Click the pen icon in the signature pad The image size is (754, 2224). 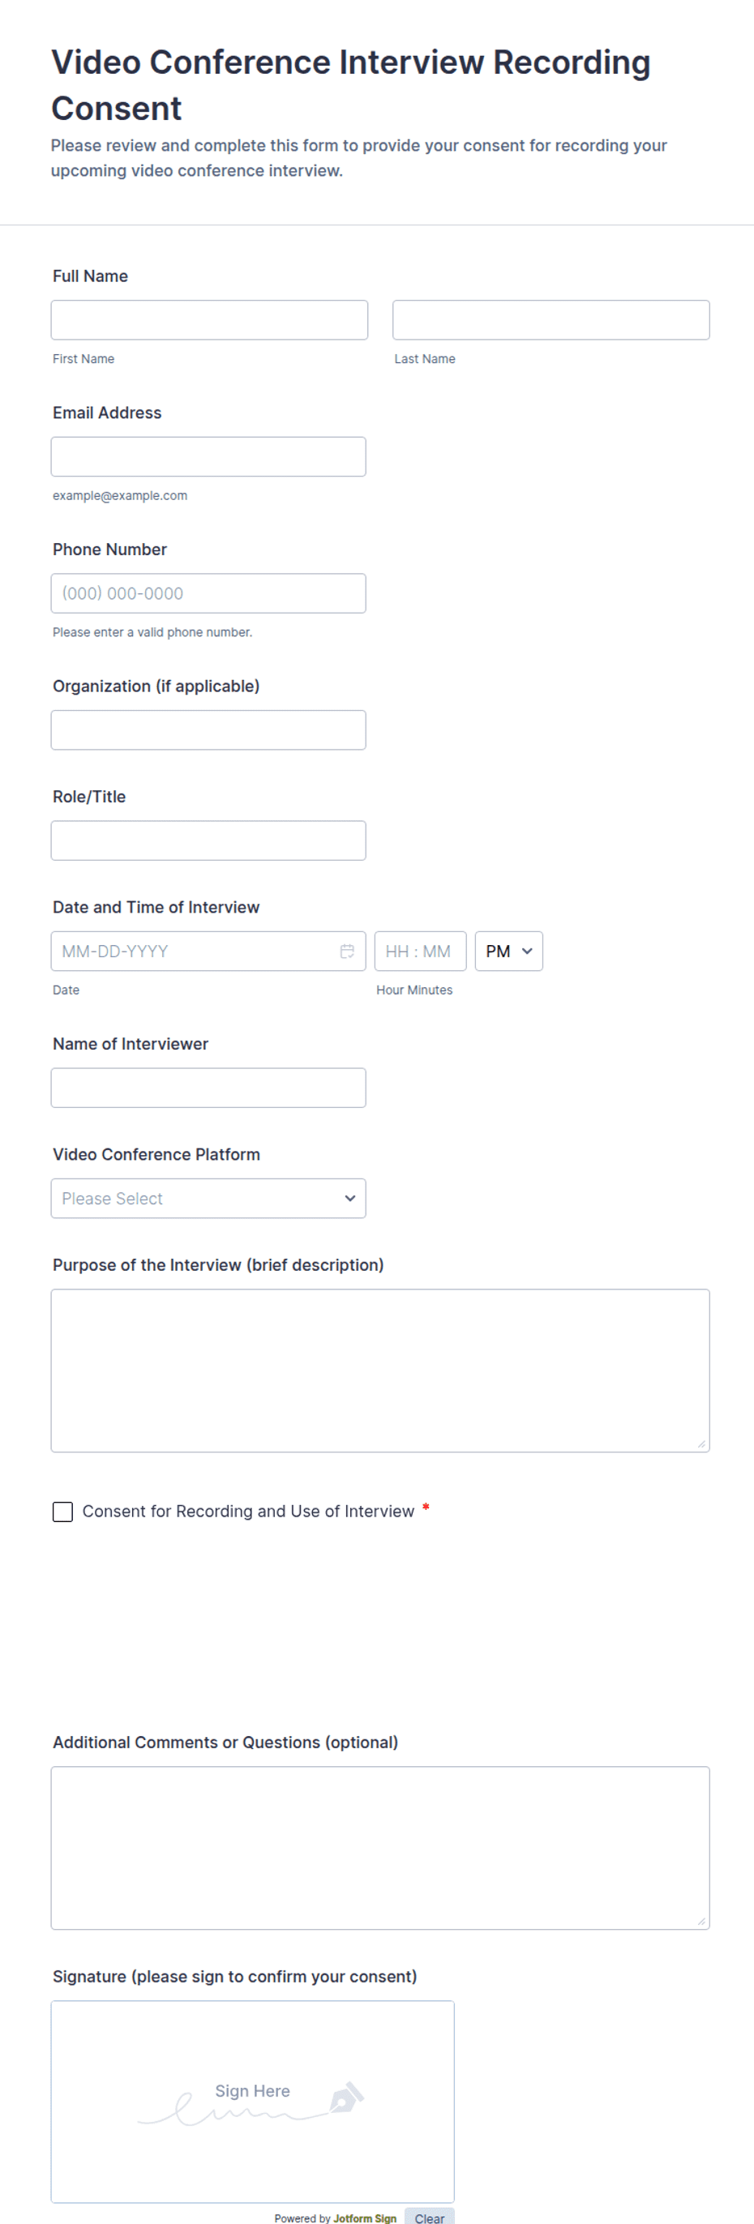(x=347, y=2097)
